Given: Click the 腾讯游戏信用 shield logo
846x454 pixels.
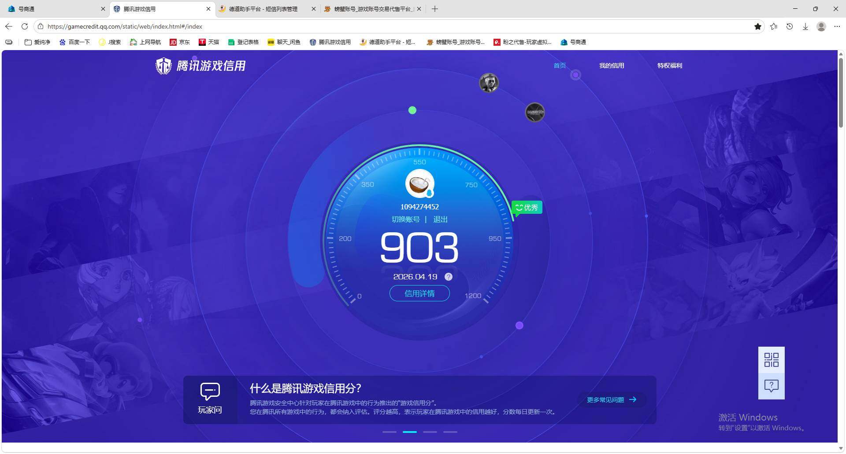Looking at the screenshot, I should [163, 66].
